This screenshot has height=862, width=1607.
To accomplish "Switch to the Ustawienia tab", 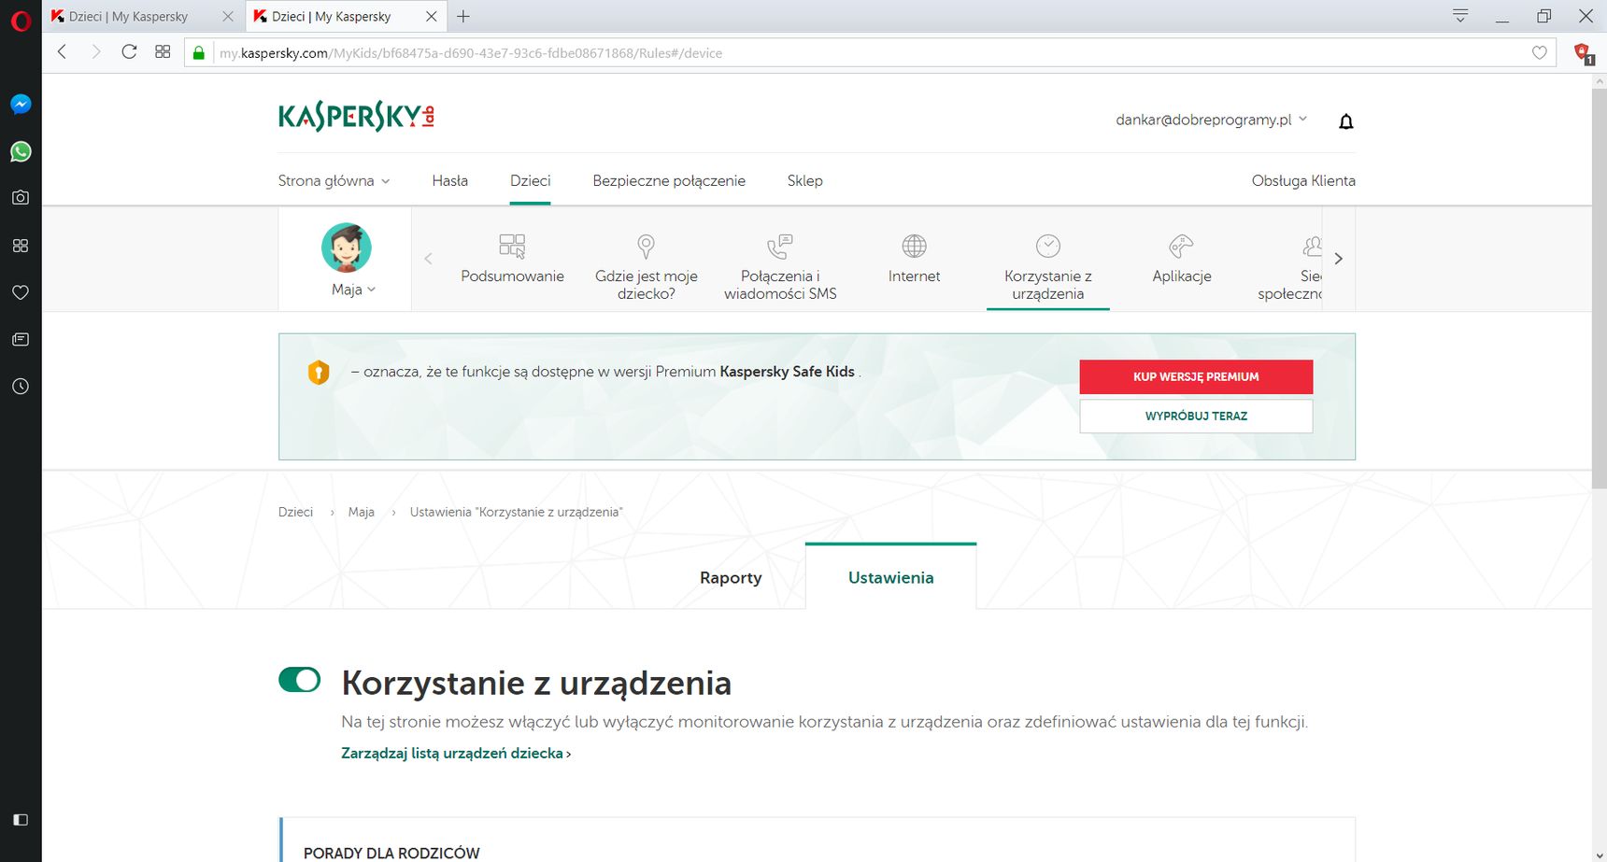I will click(x=891, y=578).
